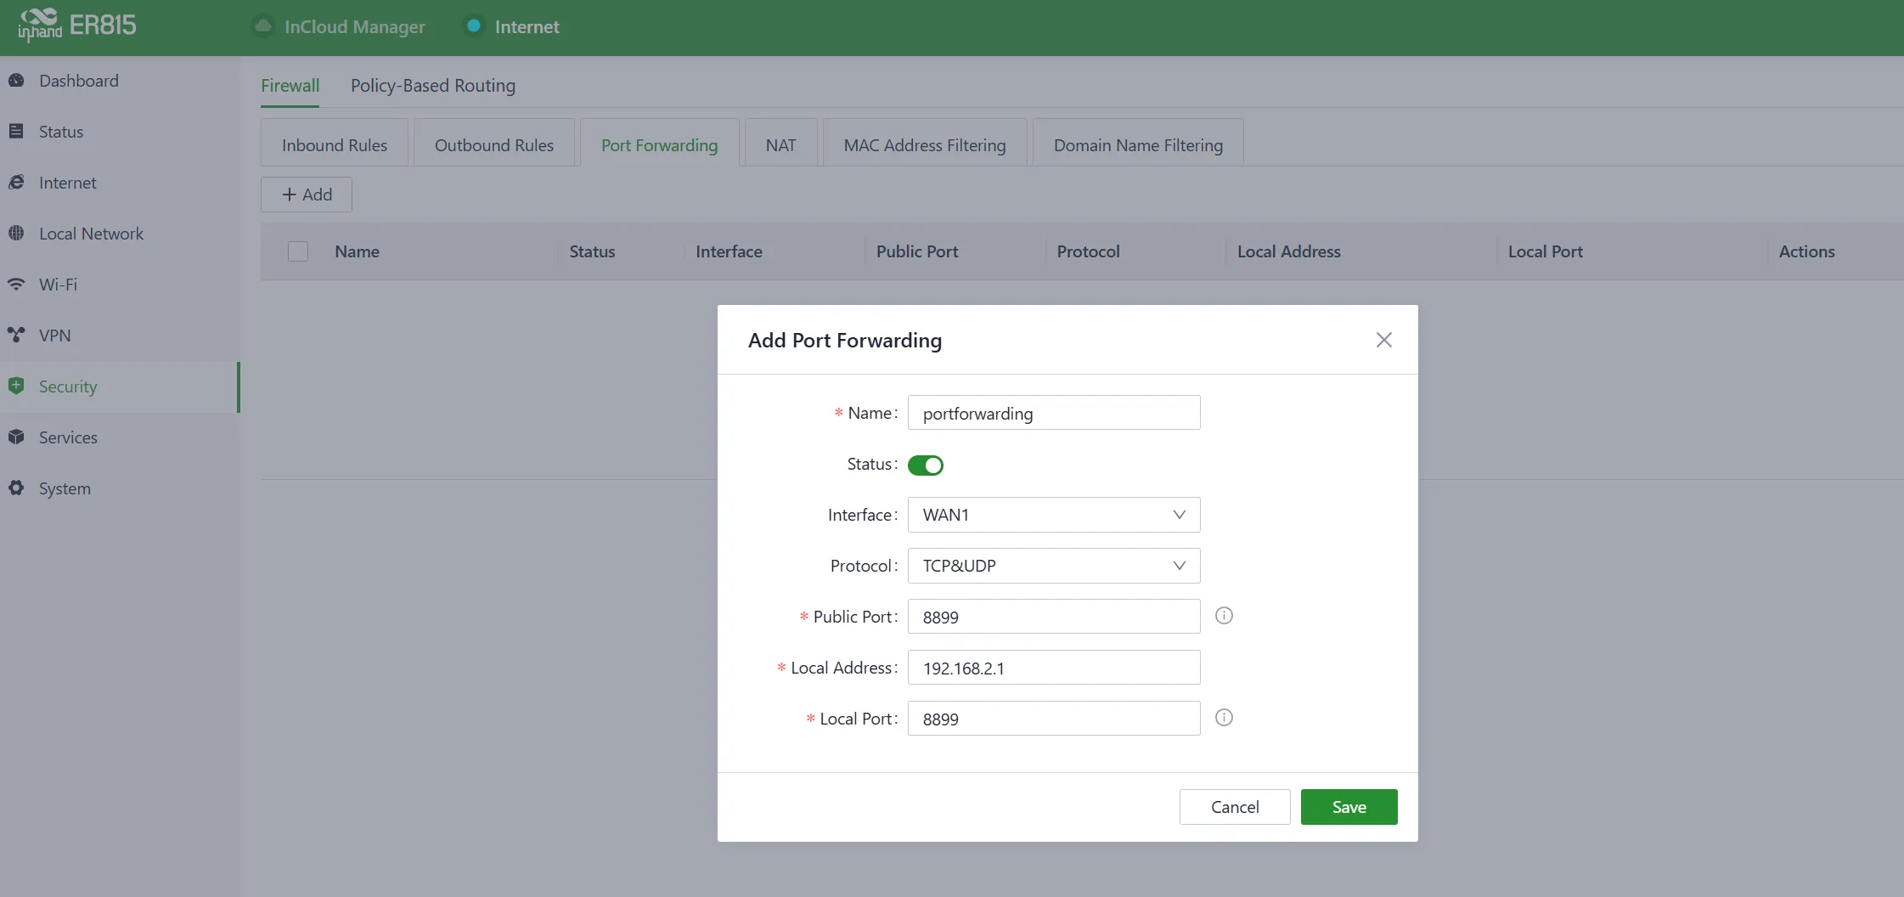
Task: Switch to the Policy-Based Routing tab
Action: 433,86
